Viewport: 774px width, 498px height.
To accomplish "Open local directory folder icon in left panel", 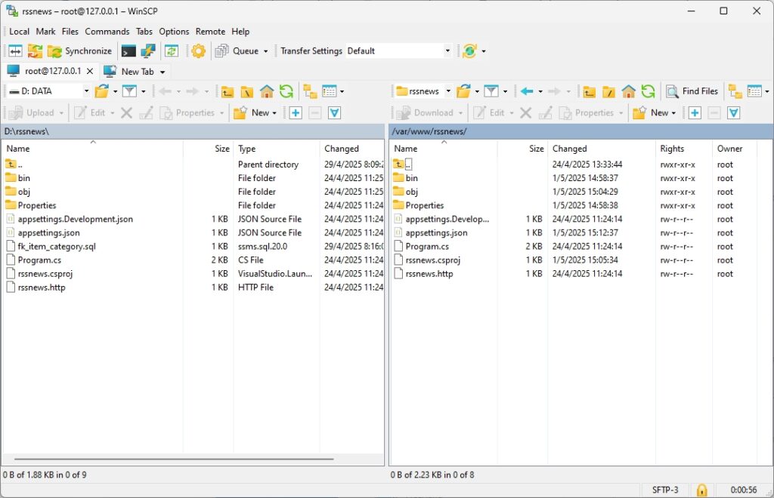I will [102, 91].
